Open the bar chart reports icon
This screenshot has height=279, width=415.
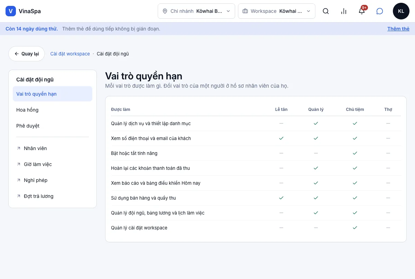pyautogui.click(x=344, y=11)
